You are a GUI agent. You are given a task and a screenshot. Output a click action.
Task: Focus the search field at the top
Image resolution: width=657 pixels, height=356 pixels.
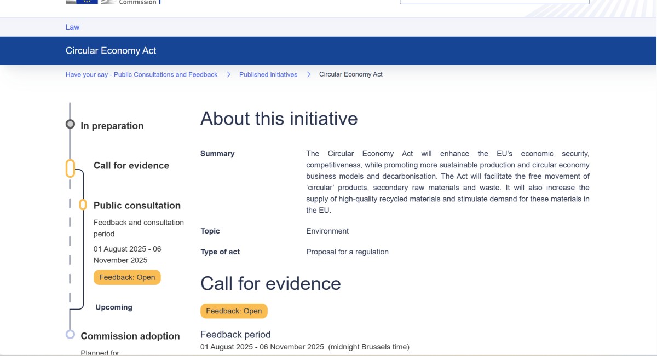[494, 2]
